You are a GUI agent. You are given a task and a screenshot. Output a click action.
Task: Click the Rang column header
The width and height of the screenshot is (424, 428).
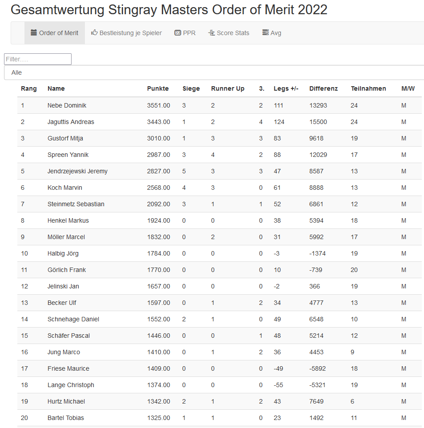[x=29, y=88]
